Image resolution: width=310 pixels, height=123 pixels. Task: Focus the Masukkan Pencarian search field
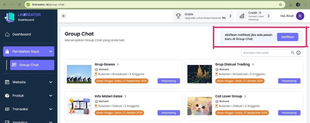(265, 53)
